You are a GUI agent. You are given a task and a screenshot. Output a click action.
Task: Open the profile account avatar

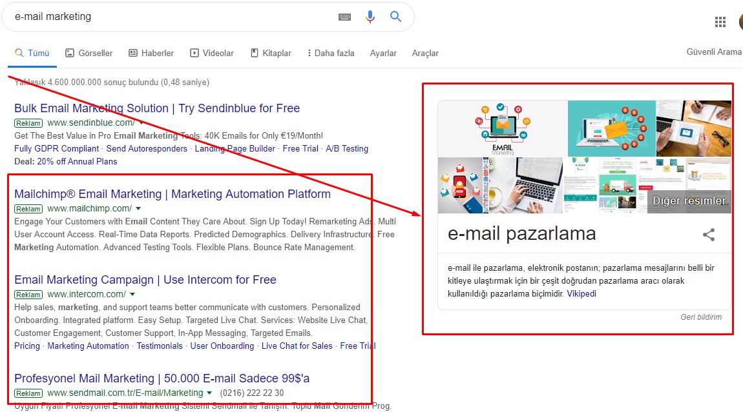[740, 21]
